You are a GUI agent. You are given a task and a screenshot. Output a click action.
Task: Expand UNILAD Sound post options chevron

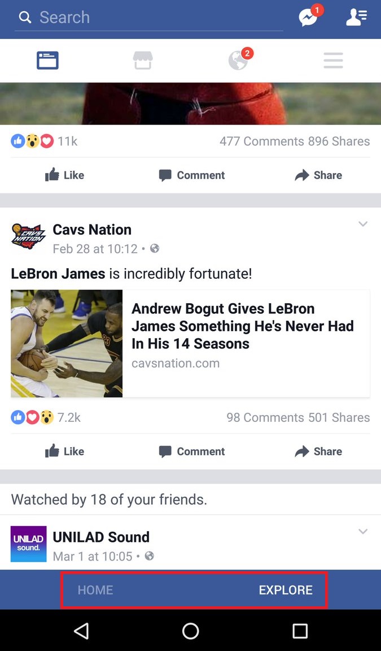[363, 532]
